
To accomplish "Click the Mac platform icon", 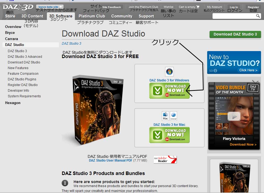I will click(165, 116).
